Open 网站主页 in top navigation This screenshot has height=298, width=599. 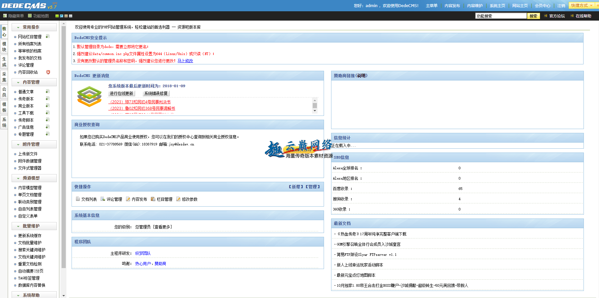pos(520,5)
